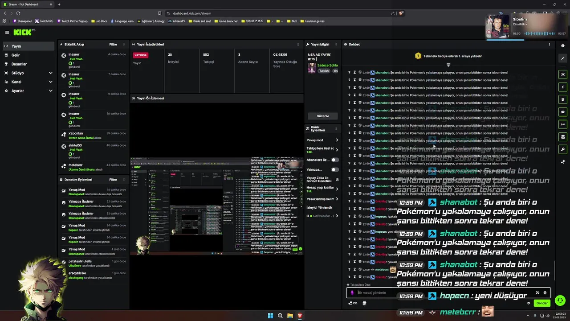Collapse the gift leaderboard arrow at the chat top
570x321 pixels.
point(448,65)
